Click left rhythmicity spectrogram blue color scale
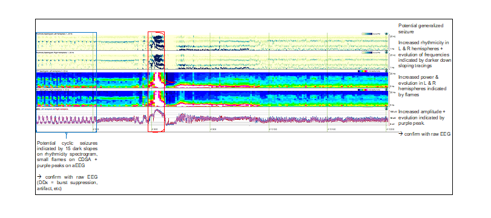491x218 pixels. pyautogui.click(x=367, y=33)
